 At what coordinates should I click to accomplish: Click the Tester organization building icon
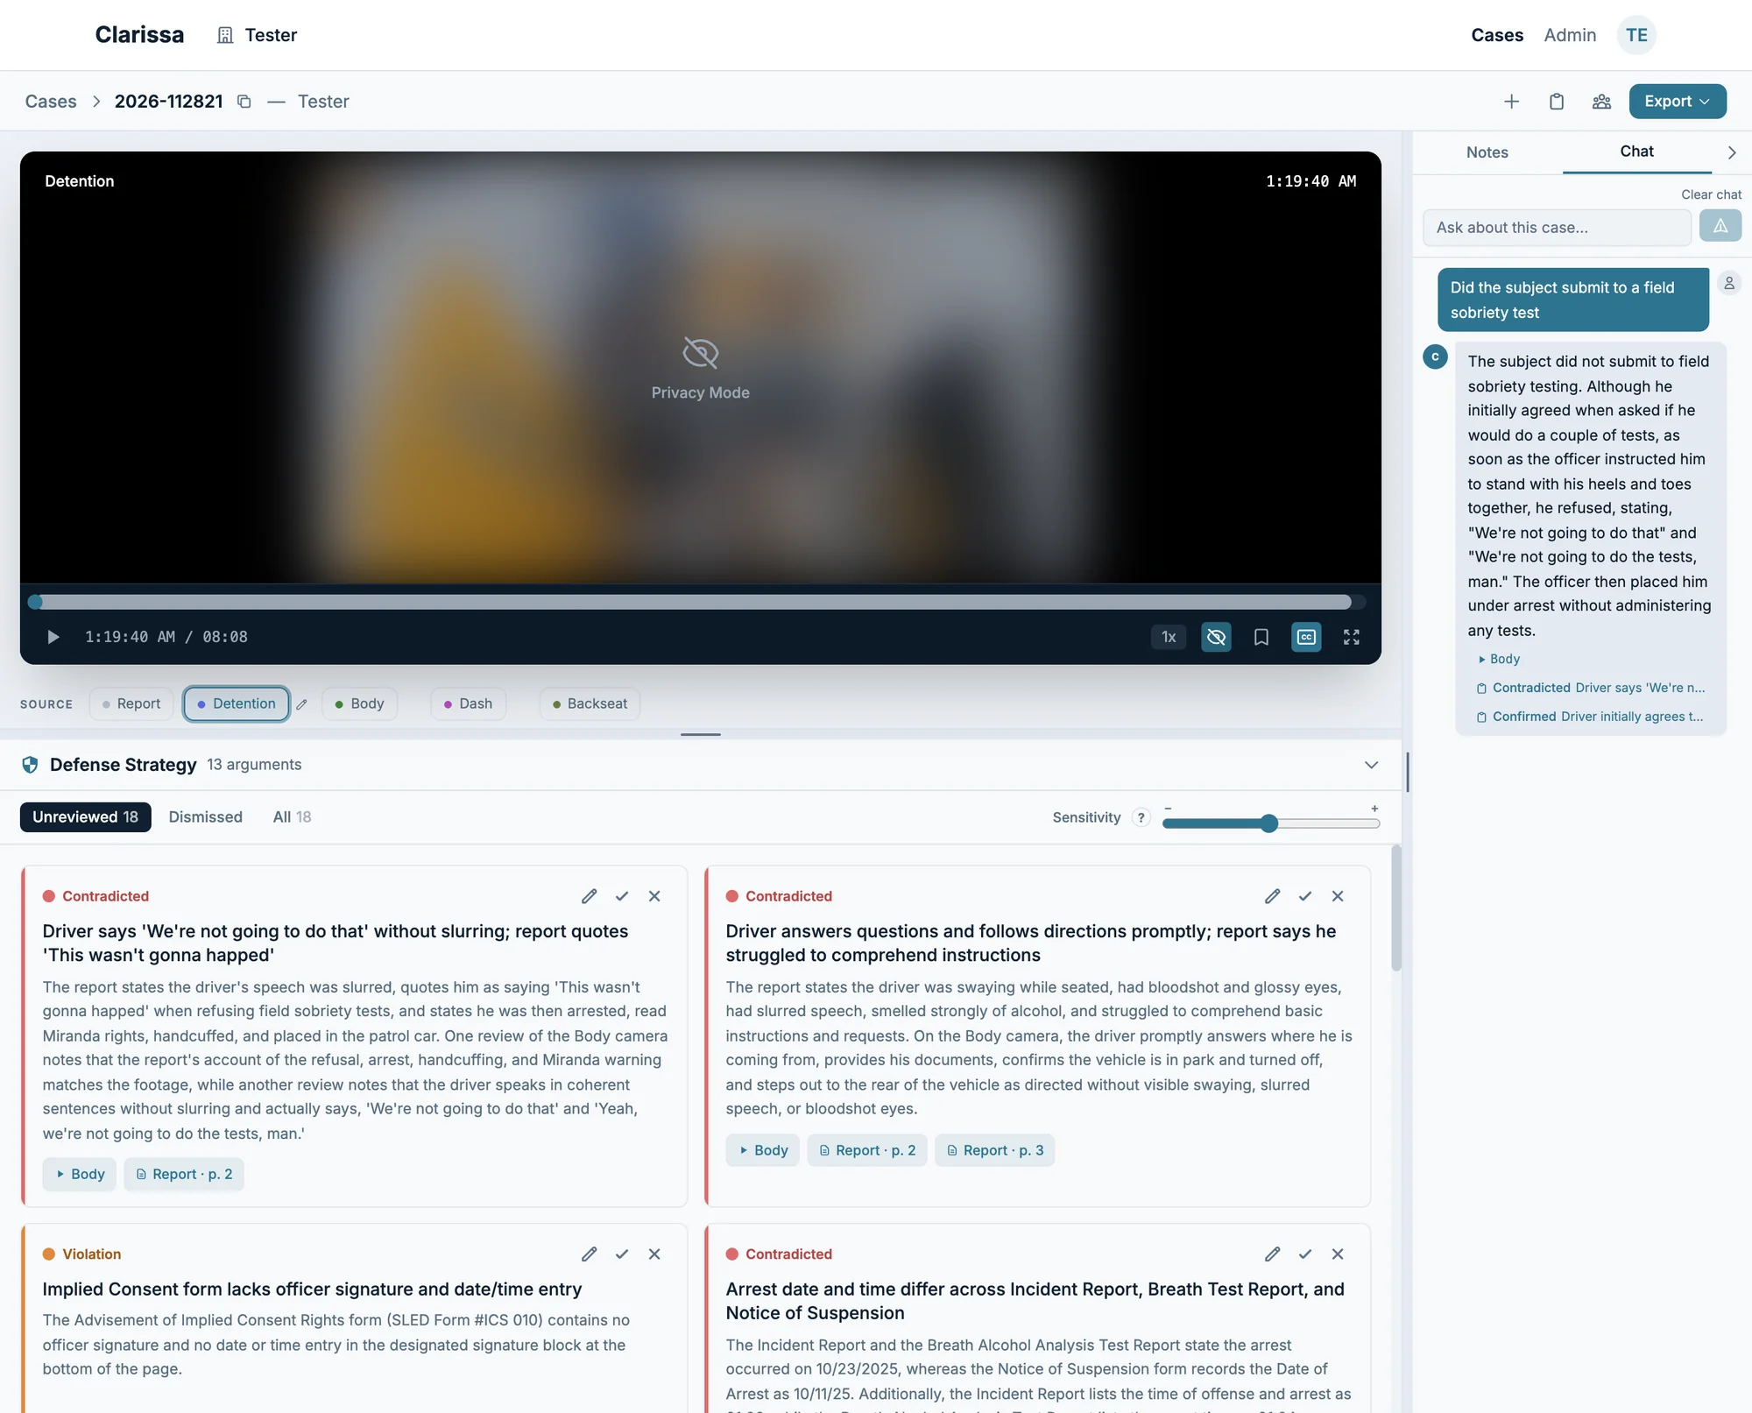(225, 35)
